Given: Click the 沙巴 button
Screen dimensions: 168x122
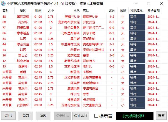Looking at the screenshot, I should (x=8, y=116).
